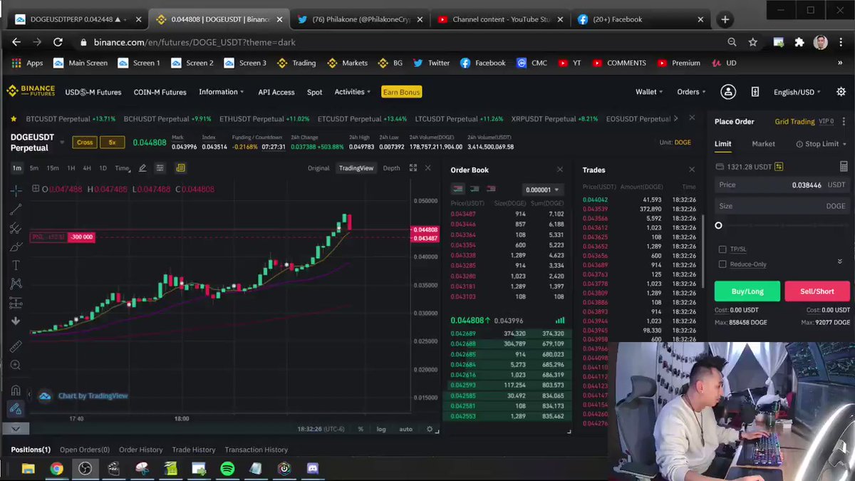The image size is (855, 481).
Task: Open the Time interval dropdown
Action: (x=123, y=168)
